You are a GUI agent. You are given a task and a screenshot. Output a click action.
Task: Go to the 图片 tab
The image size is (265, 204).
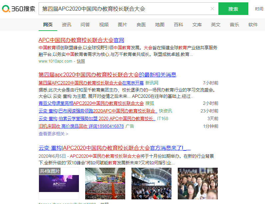123,25
